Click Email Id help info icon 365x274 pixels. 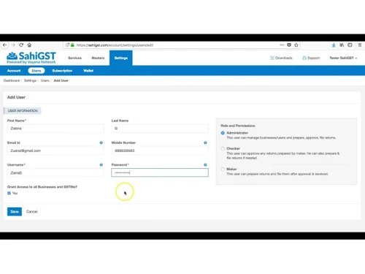(101, 142)
